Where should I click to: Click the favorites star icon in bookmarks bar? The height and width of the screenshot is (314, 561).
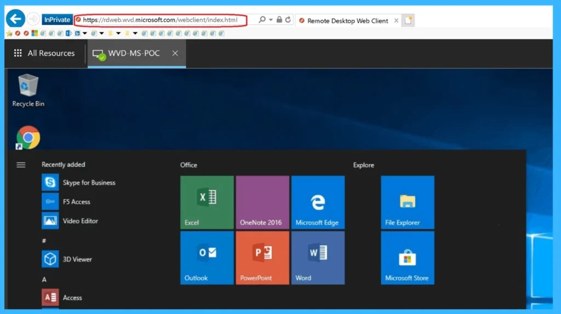tap(9, 33)
